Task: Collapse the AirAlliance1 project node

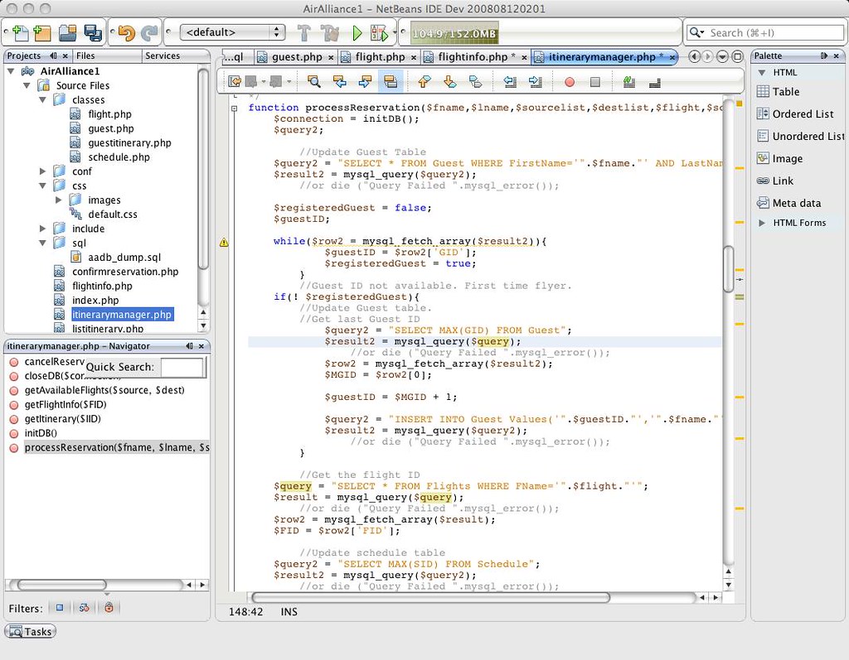Action: coord(11,71)
